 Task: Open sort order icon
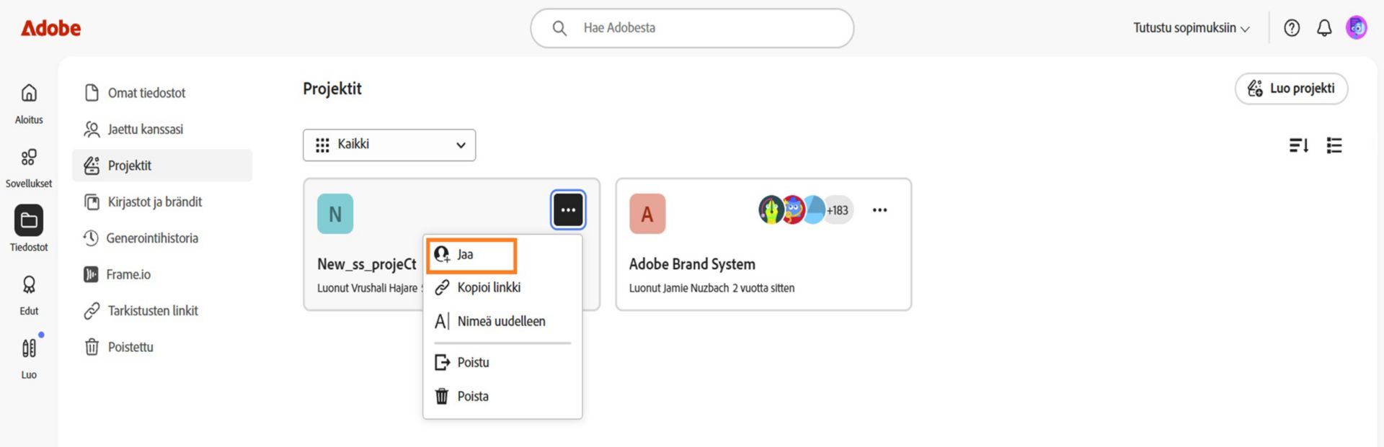[1298, 145]
